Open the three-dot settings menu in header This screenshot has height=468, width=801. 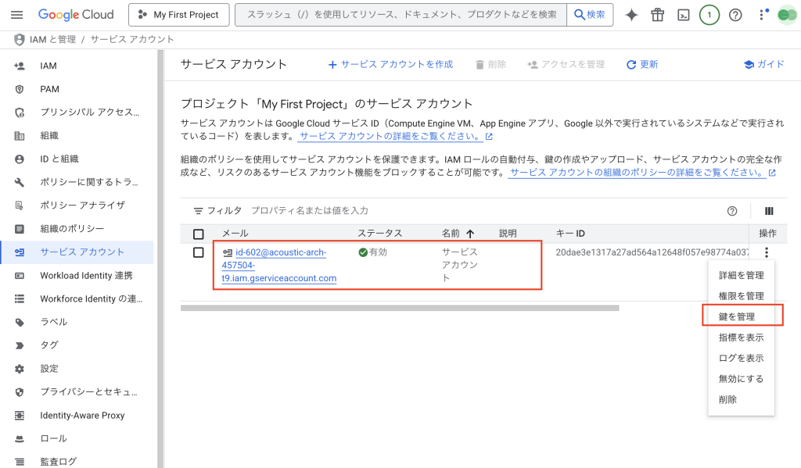click(763, 15)
